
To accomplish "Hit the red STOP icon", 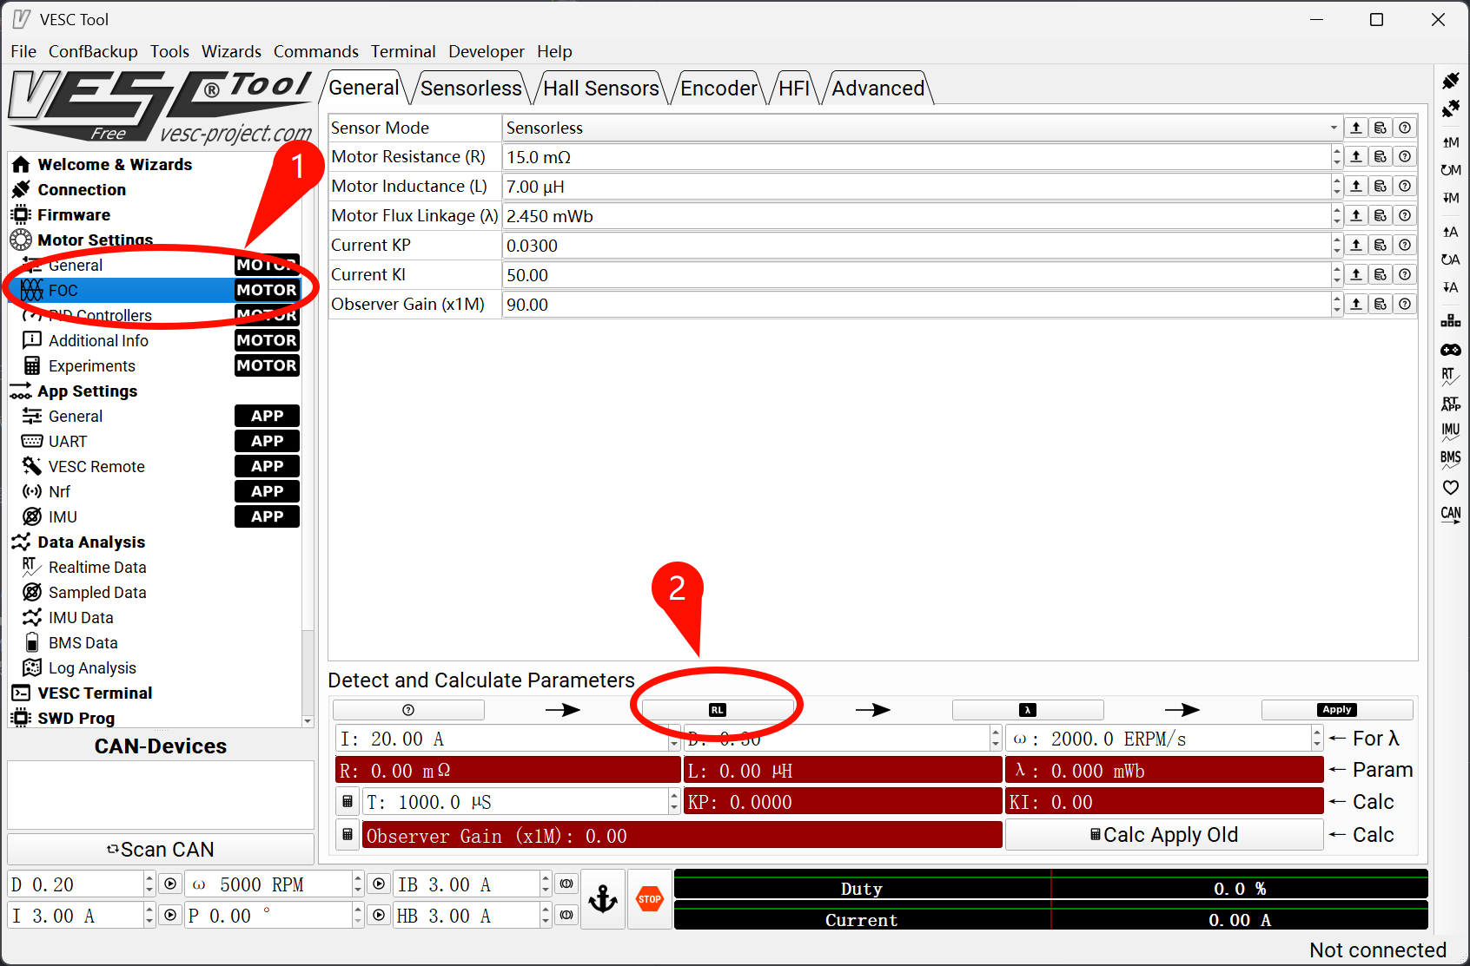I will (650, 899).
